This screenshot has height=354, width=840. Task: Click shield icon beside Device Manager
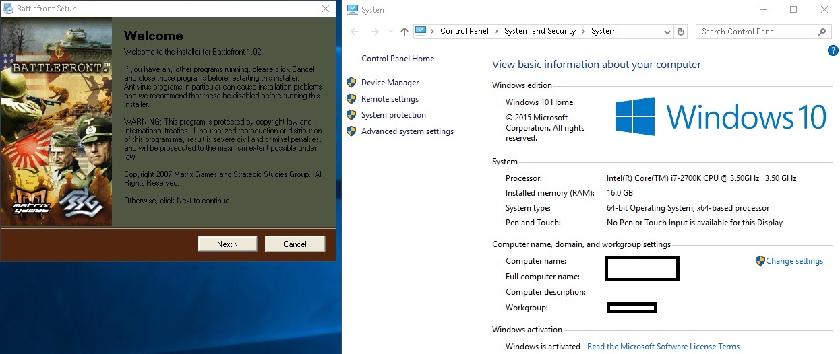pos(351,83)
